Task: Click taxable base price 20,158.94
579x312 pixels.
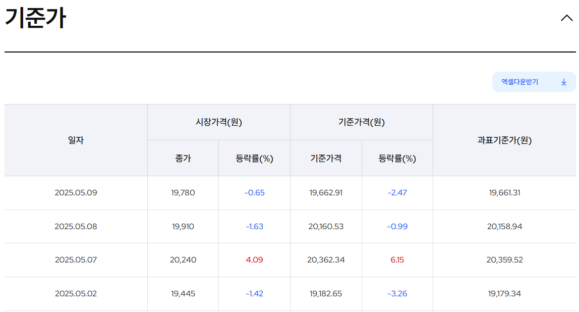Action: [x=504, y=226]
